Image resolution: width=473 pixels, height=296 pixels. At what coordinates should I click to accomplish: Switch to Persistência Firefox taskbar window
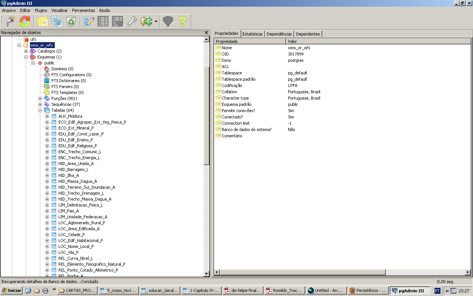click(x=368, y=290)
